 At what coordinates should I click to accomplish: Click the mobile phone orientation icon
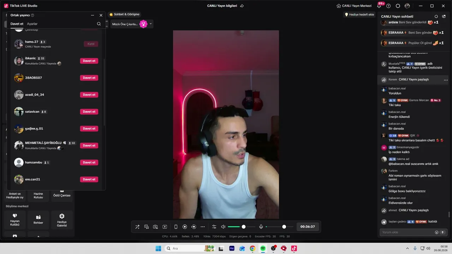(176, 226)
